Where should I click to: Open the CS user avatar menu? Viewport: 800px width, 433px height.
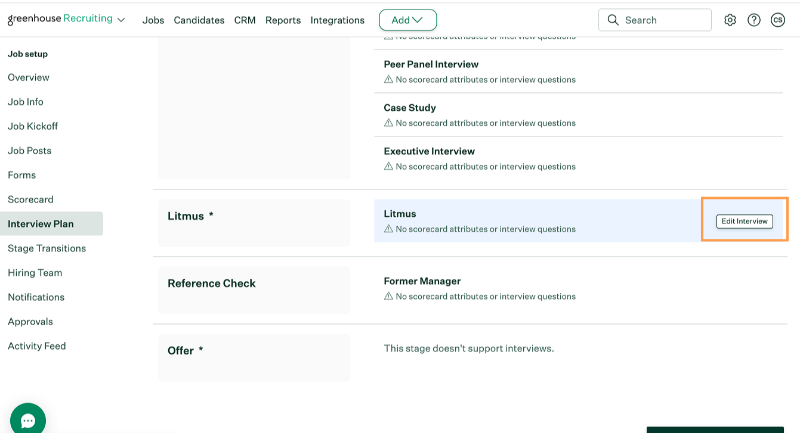click(778, 20)
